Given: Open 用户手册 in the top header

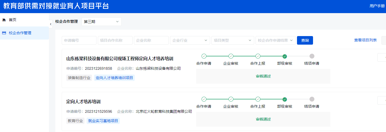Looking at the screenshot, I should click(x=377, y=6).
